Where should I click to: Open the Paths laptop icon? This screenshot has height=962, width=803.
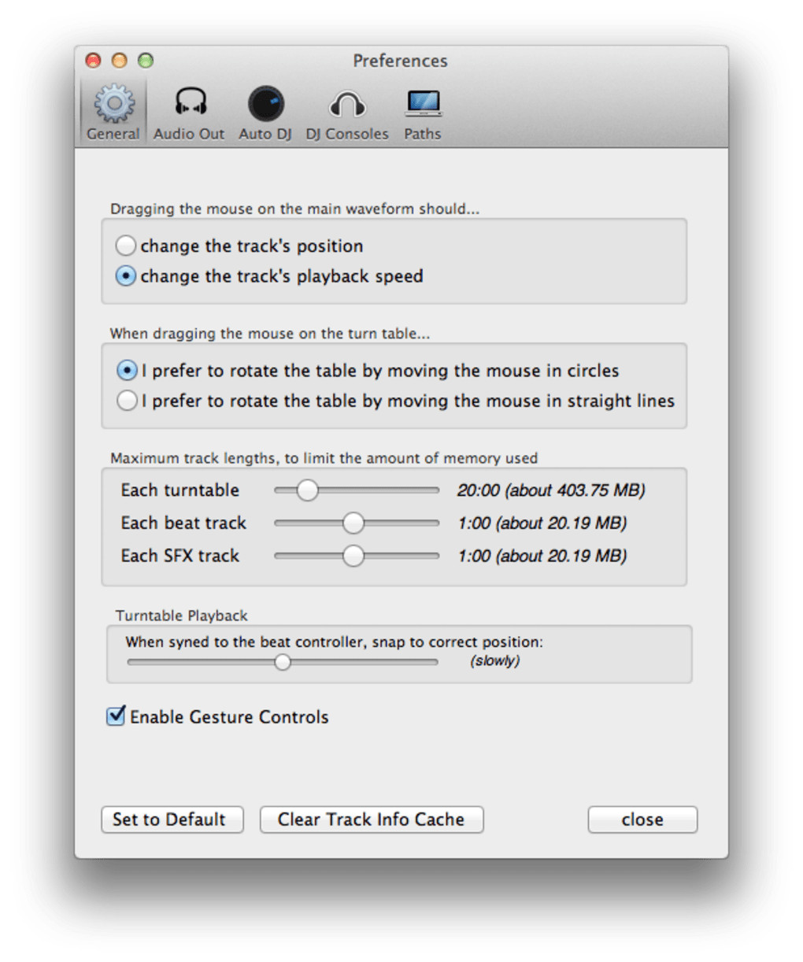click(x=423, y=104)
